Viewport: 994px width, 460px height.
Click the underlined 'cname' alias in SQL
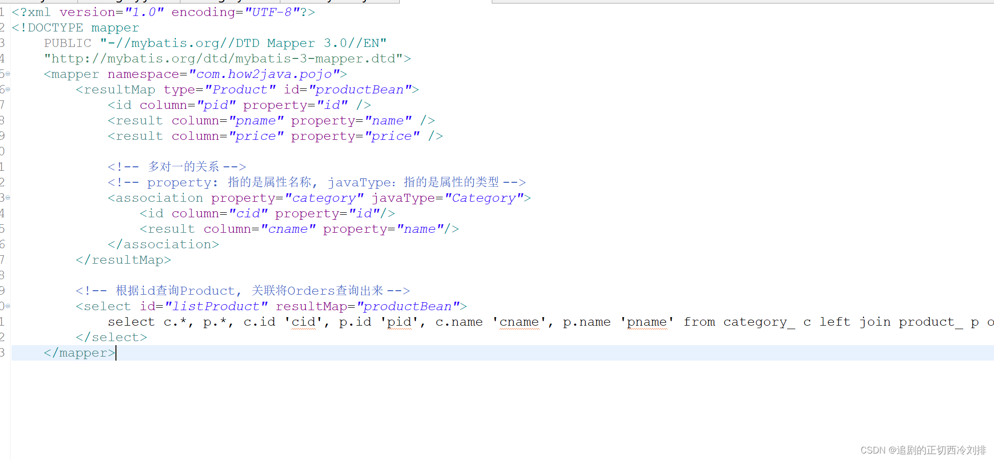coord(519,322)
